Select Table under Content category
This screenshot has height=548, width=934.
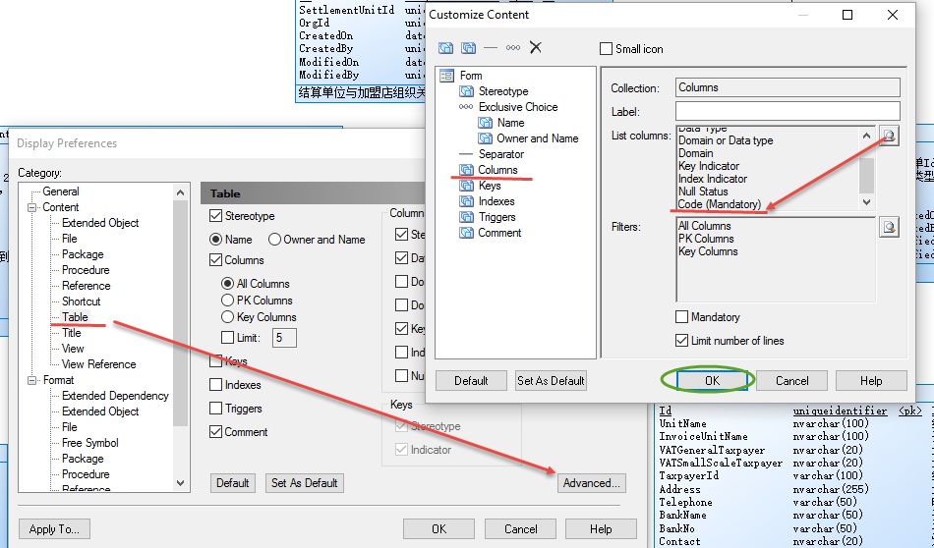coord(75,317)
